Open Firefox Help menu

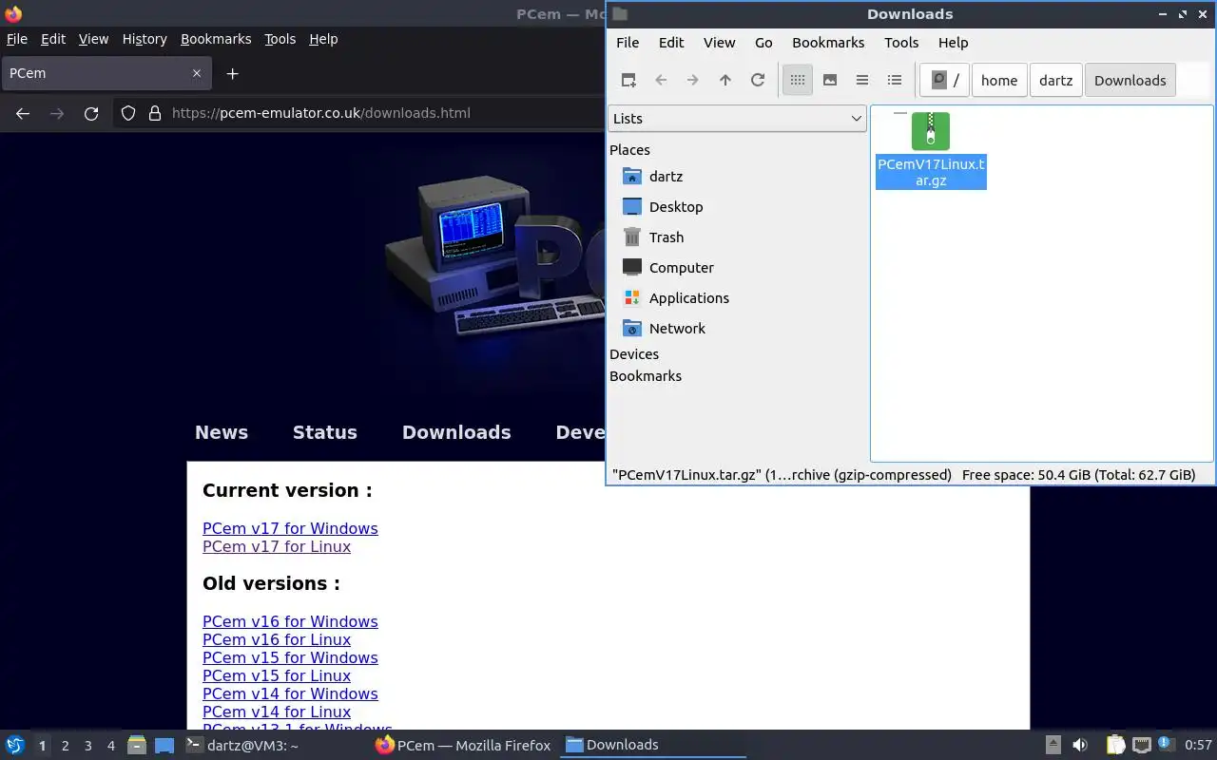click(323, 39)
